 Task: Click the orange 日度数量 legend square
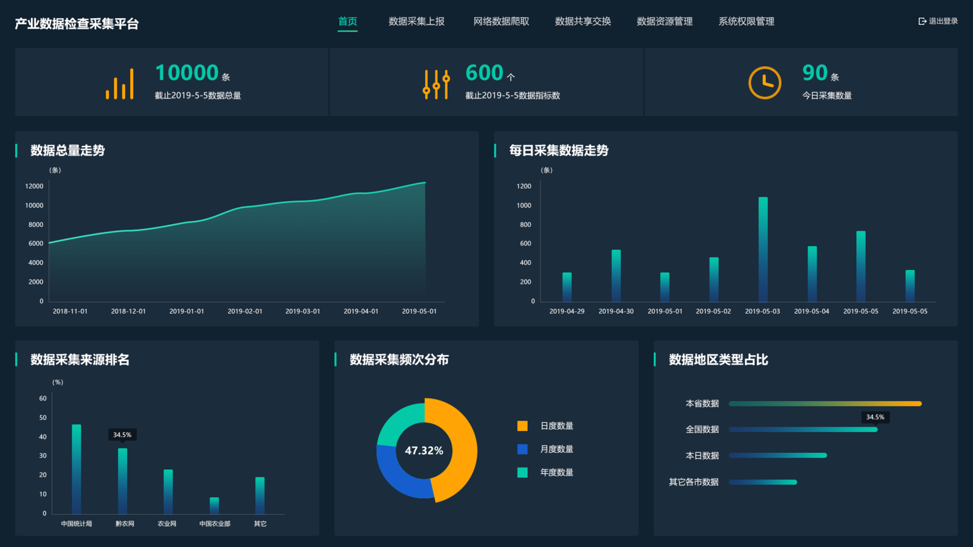coord(522,425)
